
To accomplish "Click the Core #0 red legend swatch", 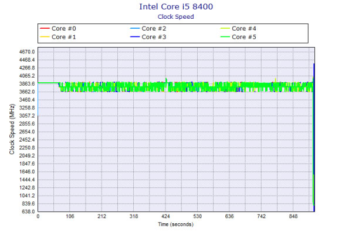I will [45, 29].
